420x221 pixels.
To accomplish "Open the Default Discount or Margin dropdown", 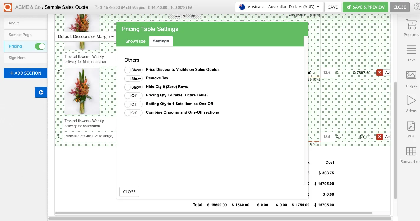I will click(85, 37).
